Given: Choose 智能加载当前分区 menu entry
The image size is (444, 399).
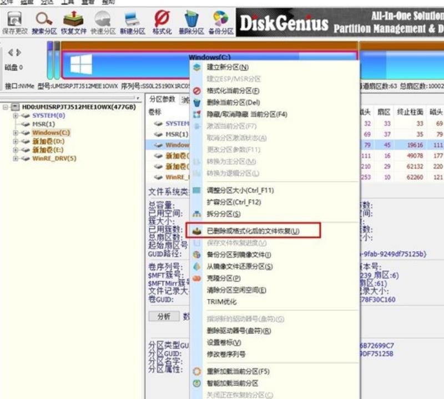Looking at the screenshot, I should tap(233, 383).
